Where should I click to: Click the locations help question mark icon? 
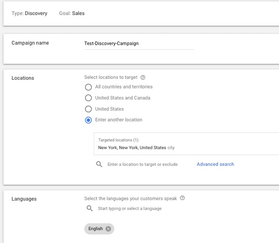143,77
